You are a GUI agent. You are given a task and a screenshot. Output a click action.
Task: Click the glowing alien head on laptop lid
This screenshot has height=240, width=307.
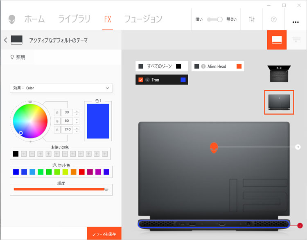[x=214, y=147]
